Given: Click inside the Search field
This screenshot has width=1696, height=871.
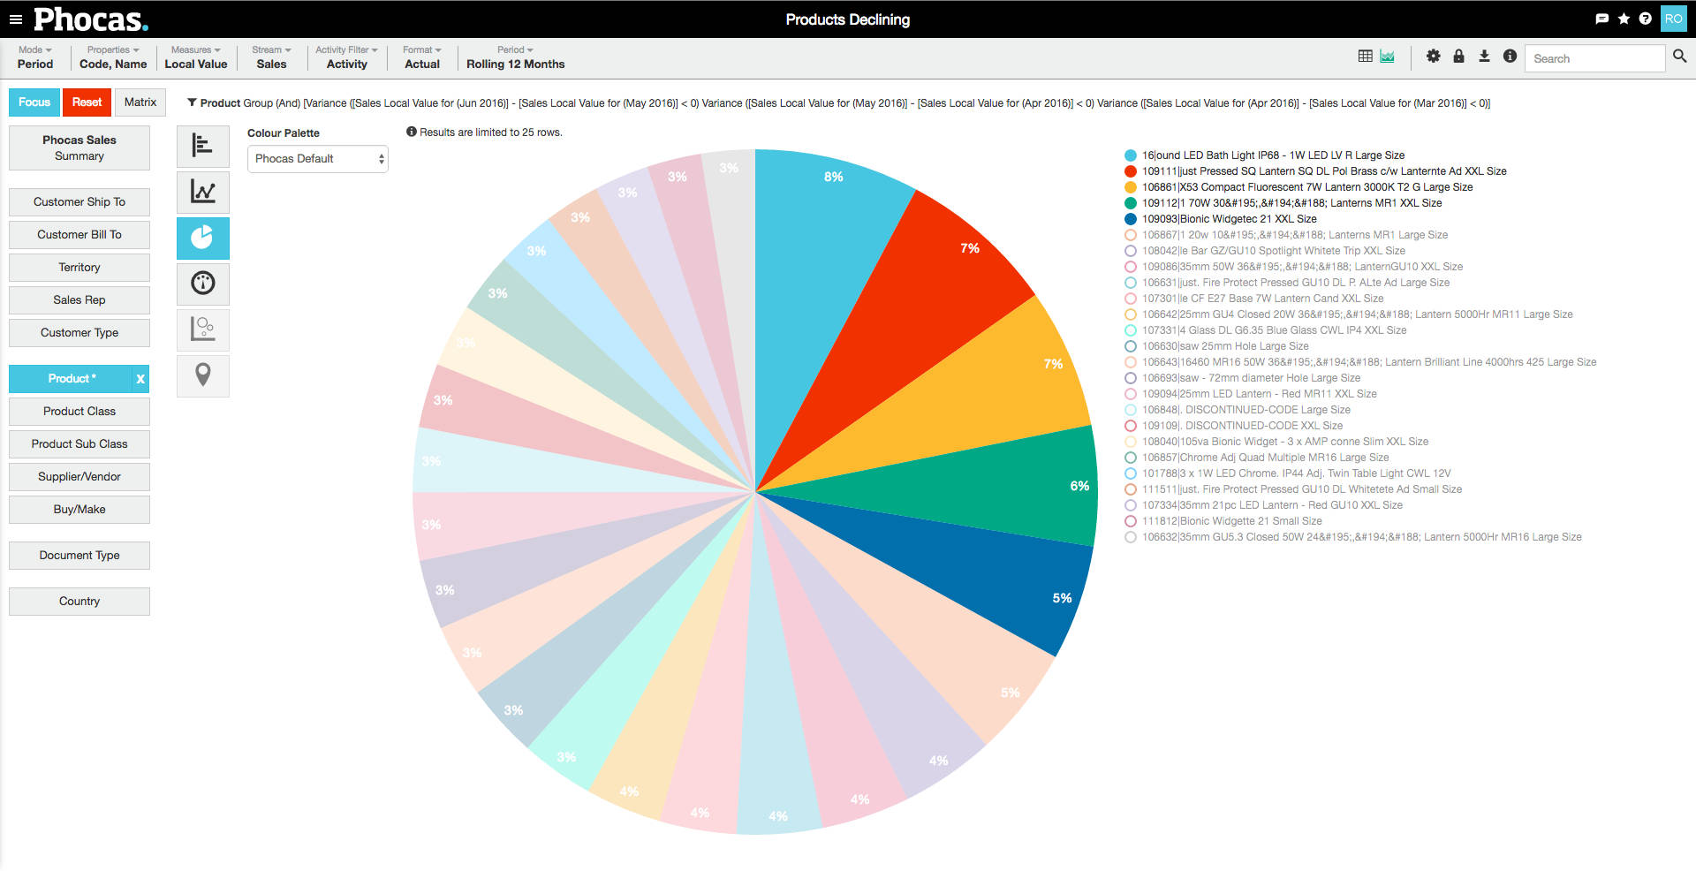Looking at the screenshot, I should coord(1594,58).
